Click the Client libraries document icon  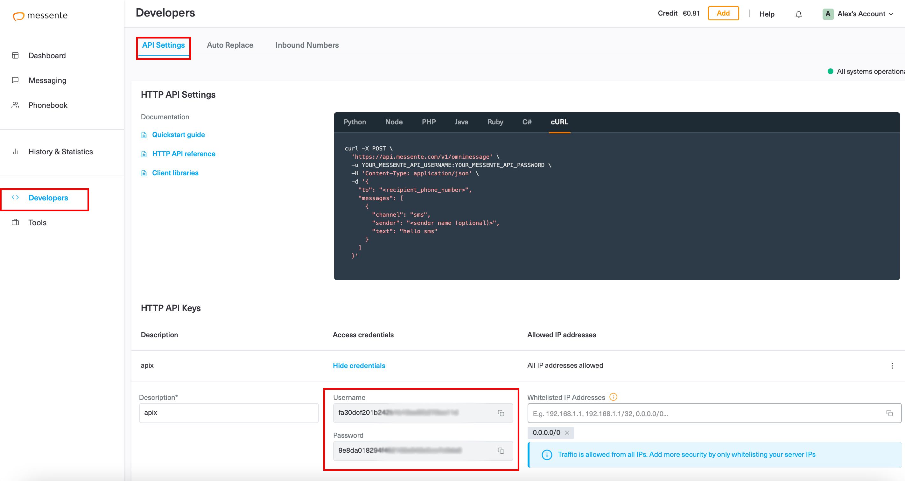pos(144,173)
